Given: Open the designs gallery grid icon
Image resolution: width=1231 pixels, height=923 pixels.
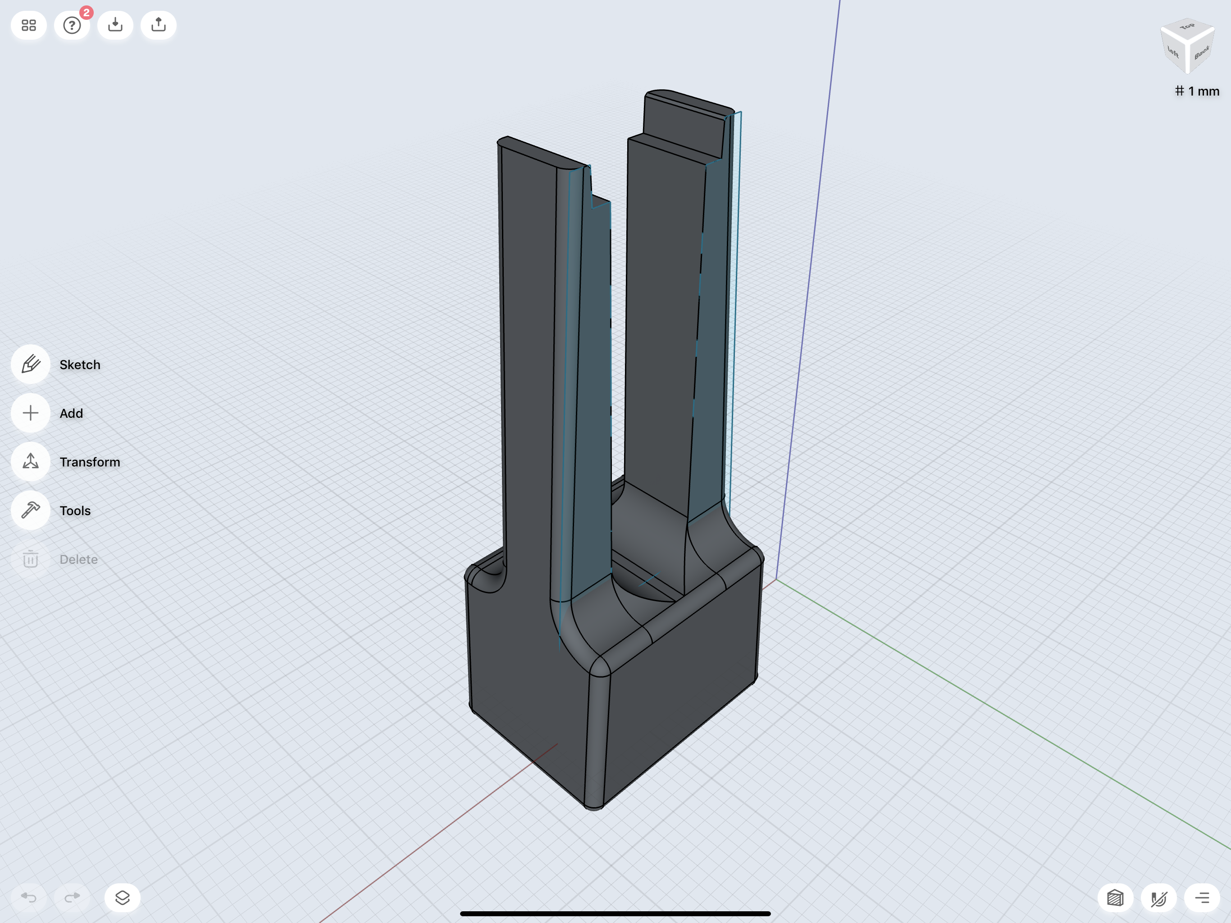Looking at the screenshot, I should (x=28, y=26).
